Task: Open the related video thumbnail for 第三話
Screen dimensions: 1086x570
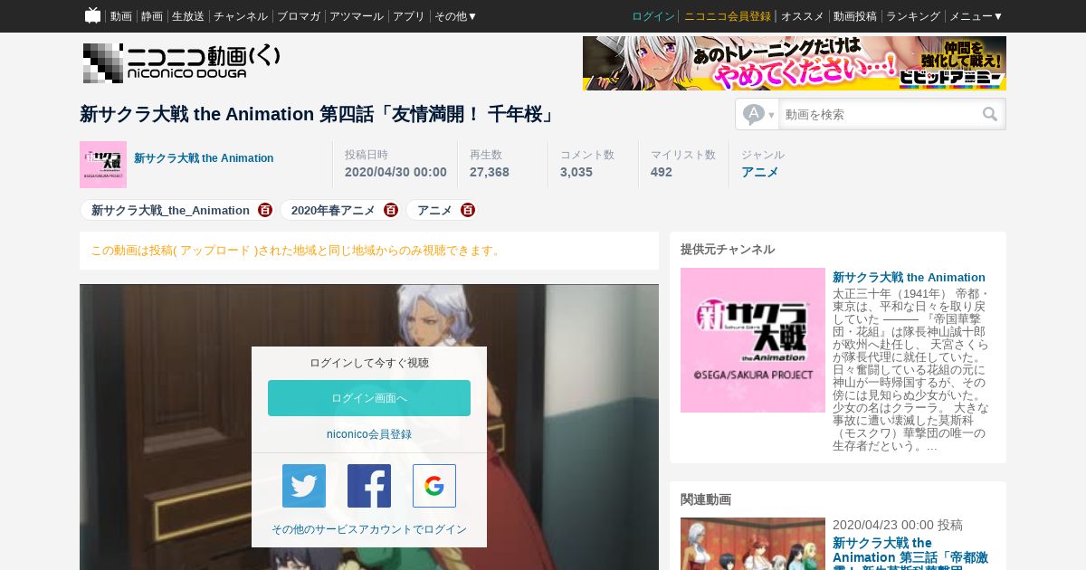Action: [x=753, y=544]
